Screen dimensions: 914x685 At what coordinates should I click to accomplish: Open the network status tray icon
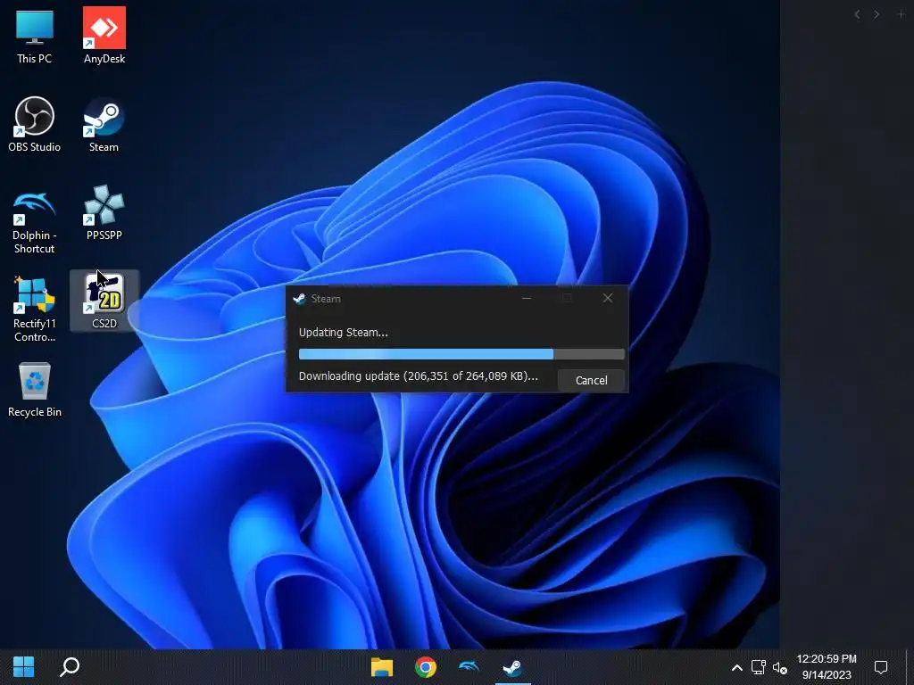[759, 667]
